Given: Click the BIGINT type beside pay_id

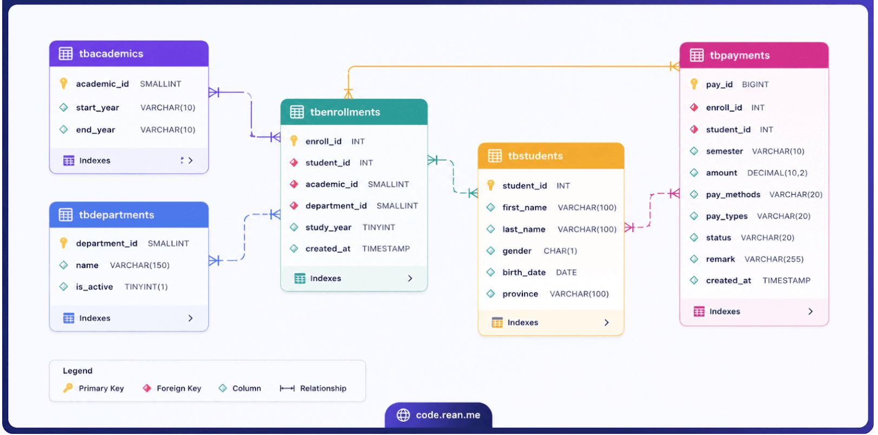Looking at the screenshot, I should (x=755, y=84).
